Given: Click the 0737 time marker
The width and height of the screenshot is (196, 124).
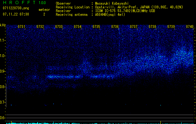Looking at the screenshot, I should pos(134,26).
